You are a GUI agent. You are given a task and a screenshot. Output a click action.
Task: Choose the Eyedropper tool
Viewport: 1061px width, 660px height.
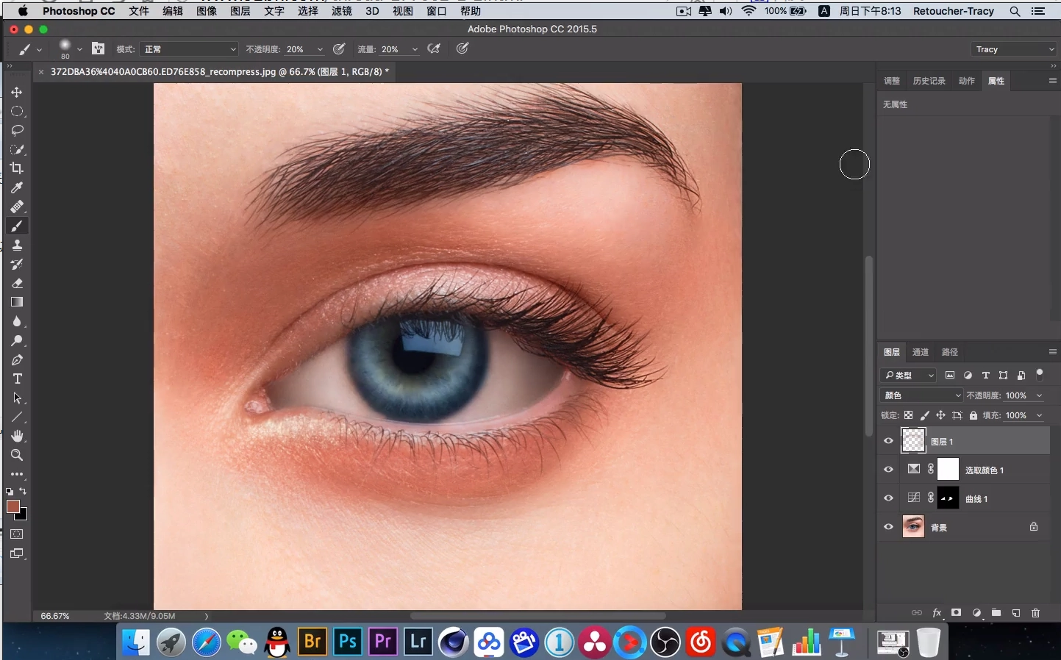[17, 187]
